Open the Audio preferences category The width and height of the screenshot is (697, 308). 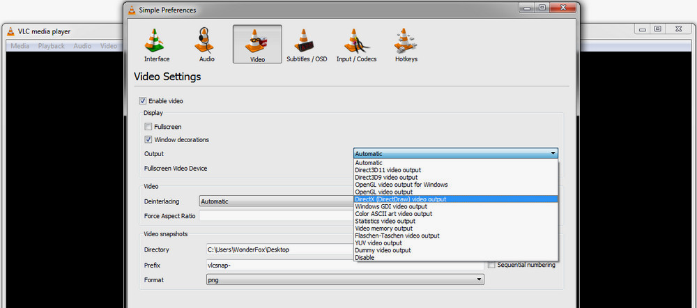coord(207,45)
